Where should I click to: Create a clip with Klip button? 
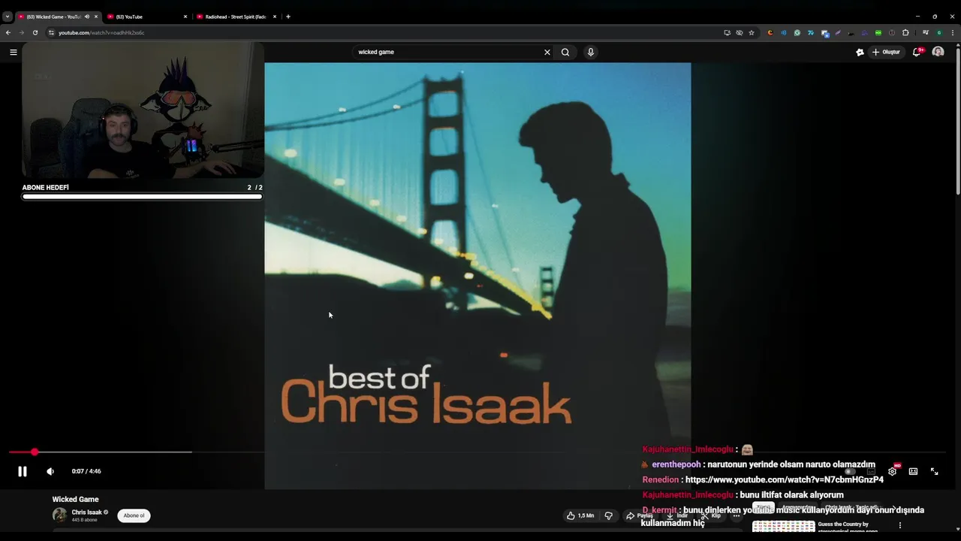tap(710, 515)
